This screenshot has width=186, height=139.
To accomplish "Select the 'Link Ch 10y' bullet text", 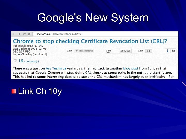I will [x=40, y=91].
